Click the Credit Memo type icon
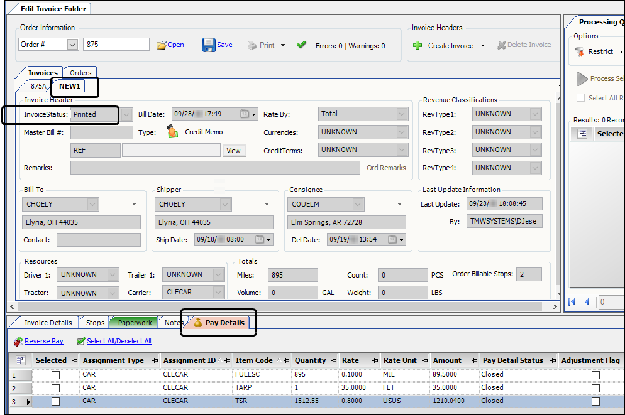This screenshot has height=415, width=625. point(173,132)
